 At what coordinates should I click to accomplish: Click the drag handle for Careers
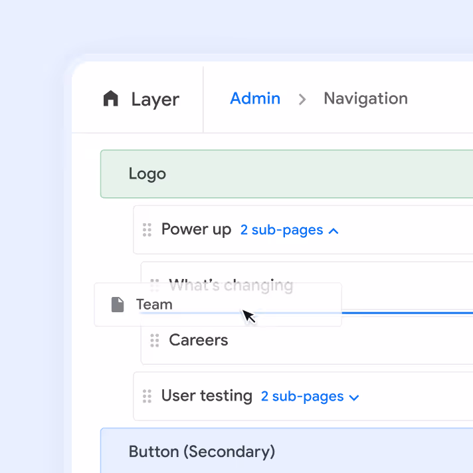[154, 341]
